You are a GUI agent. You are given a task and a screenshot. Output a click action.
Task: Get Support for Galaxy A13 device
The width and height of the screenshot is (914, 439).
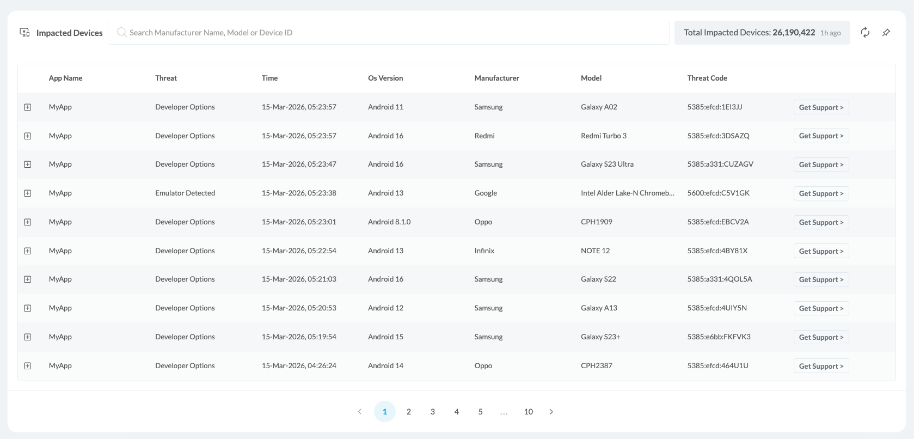[x=821, y=308]
